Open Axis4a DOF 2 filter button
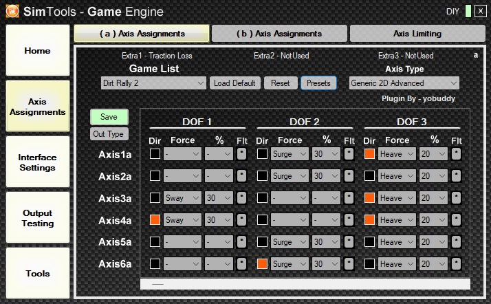 coord(349,220)
